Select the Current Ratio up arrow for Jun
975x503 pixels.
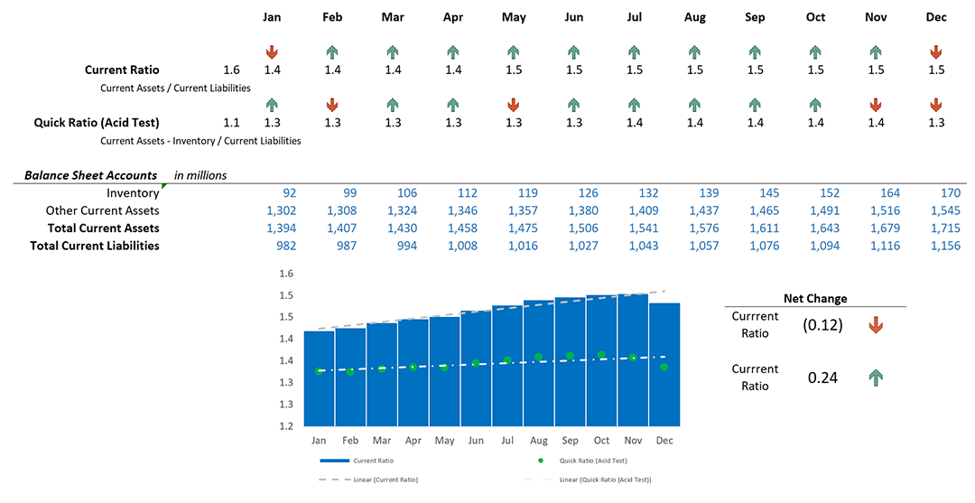click(x=573, y=52)
